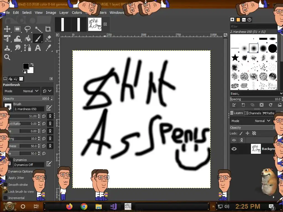
Task: Open the View menu
Action: pyautogui.click(x=39, y=12)
